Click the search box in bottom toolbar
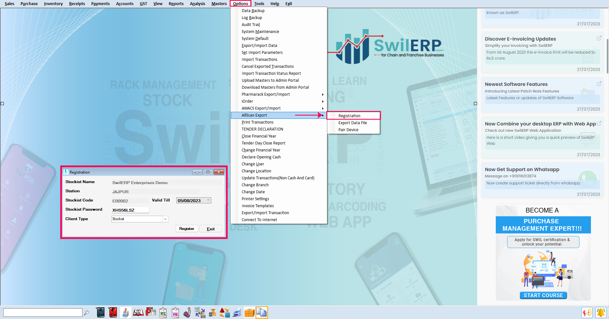Viewport: 609px width, 319px height. coord(43,313)
